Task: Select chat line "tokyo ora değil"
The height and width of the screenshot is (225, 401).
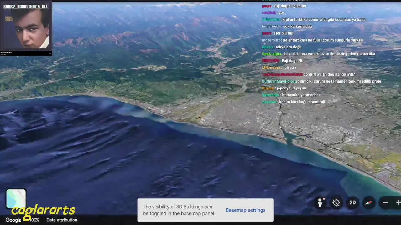Action: pyautogui.click(x=288, y=47)
